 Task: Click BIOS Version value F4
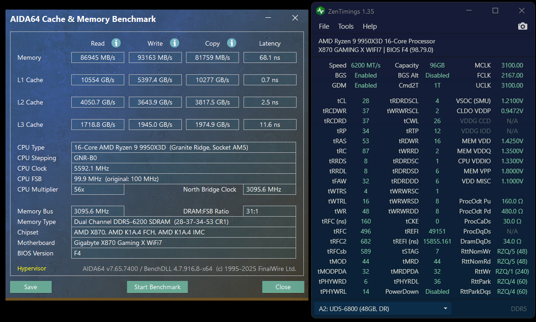(184, 254)
